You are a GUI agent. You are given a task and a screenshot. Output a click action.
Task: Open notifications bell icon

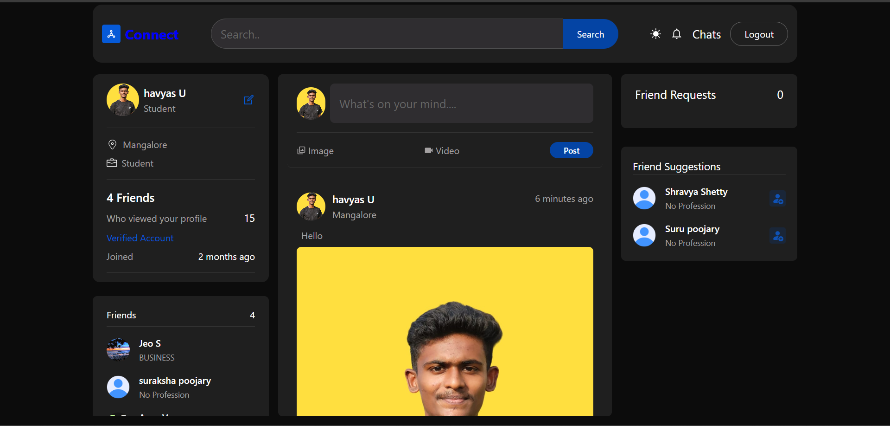coord(676,34)
